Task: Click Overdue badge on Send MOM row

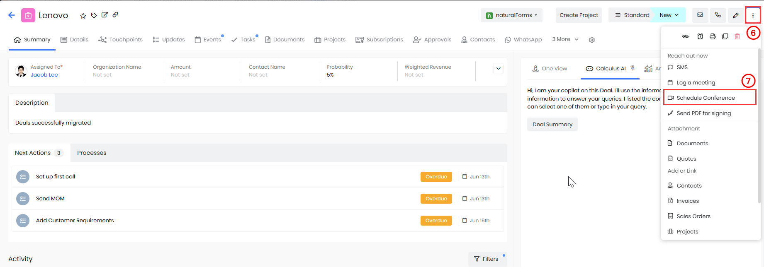Action: tap(436, 199)
